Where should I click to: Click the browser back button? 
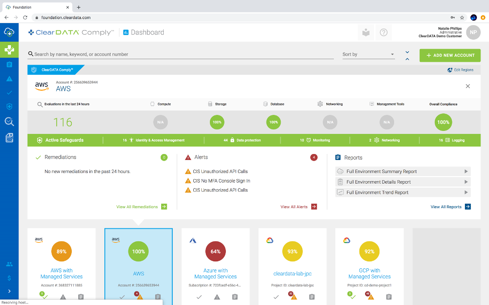[6, 18]
